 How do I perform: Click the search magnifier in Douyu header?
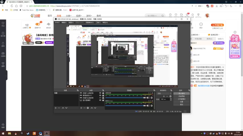[163, 16]
